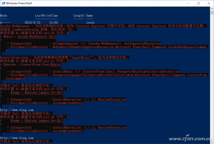The height and width of the screenshot is (144, 214).
Task: Click the 'Mode' column header text
Action: 3,15
